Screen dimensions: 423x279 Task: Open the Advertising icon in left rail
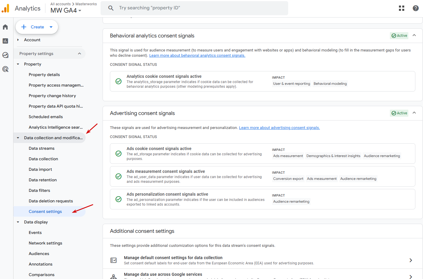pyautogui.click(x=5, y=69)
